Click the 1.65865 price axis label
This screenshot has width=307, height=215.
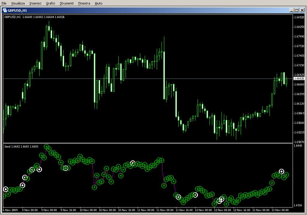tap(300, 113)
